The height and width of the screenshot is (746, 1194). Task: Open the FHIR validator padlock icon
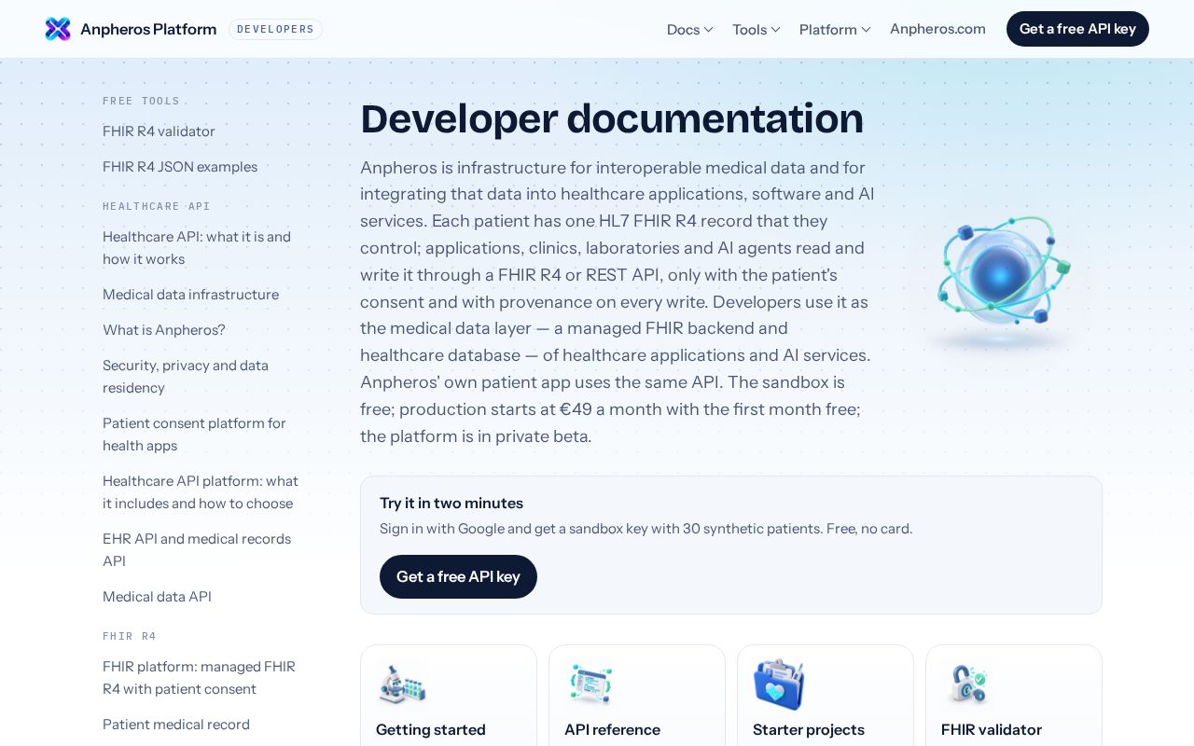click(x=967, y=684)
